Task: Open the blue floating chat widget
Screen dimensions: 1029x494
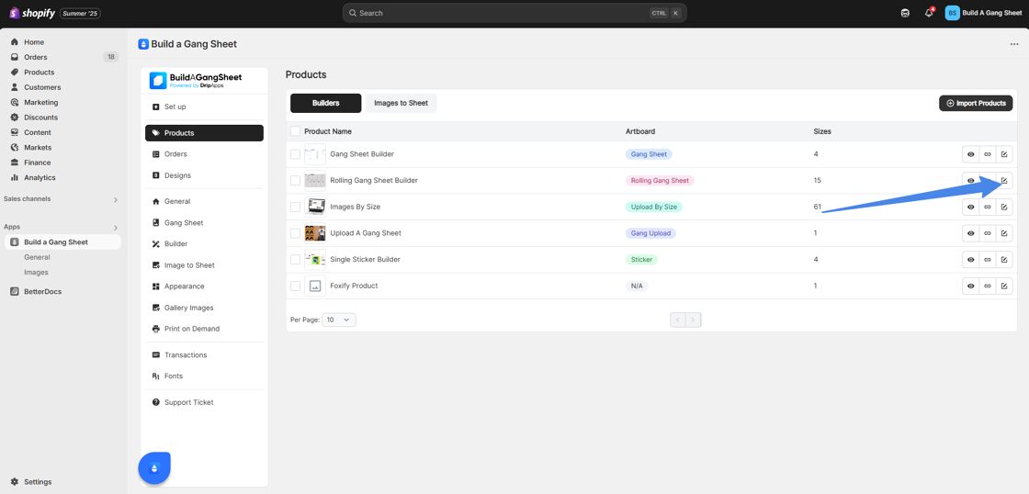Action: coord(154,467)
